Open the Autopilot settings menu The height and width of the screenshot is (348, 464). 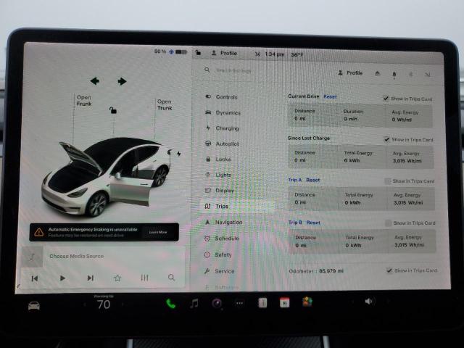(222, 144)
